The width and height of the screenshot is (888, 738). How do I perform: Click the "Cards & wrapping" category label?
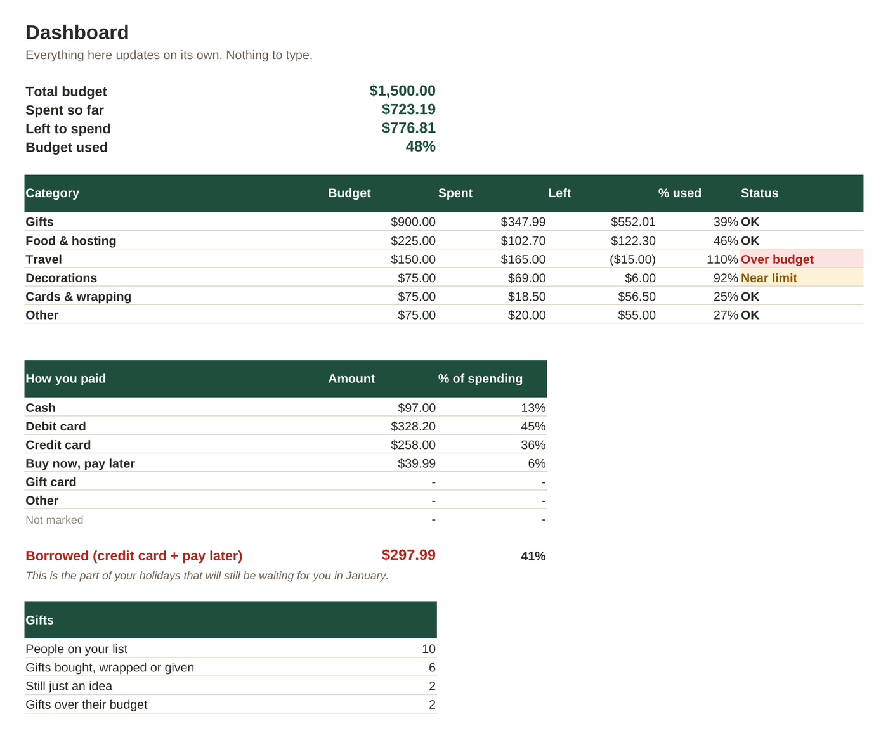pos(78,296)
